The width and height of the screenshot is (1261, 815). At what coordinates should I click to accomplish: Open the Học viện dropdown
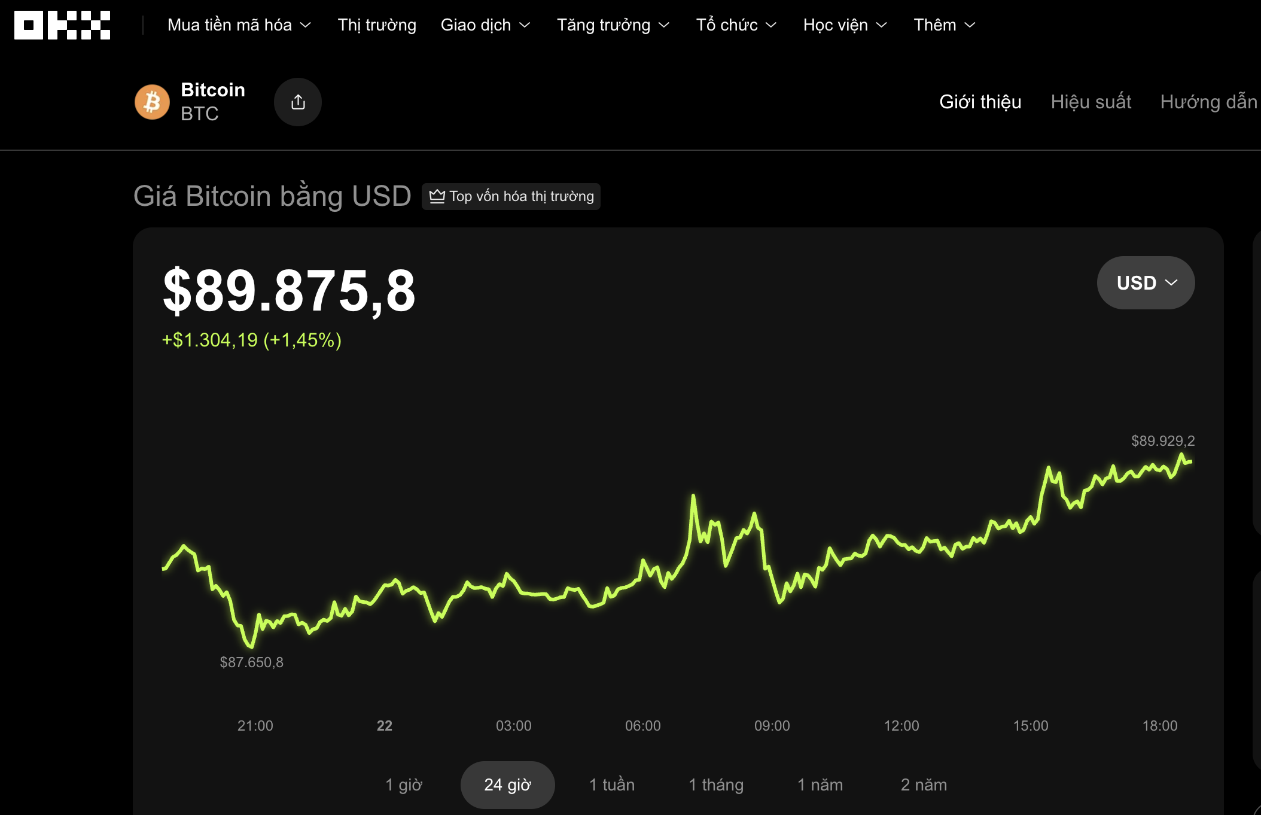[845, 25]
